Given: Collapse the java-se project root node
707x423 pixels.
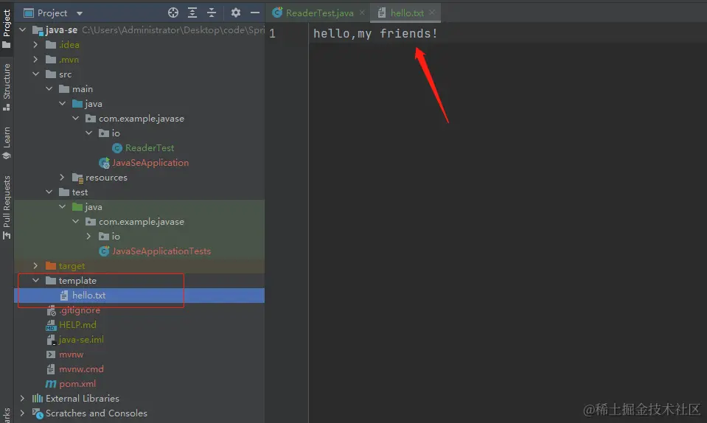Looking at the screenshot, I should [x=23, y=29].
